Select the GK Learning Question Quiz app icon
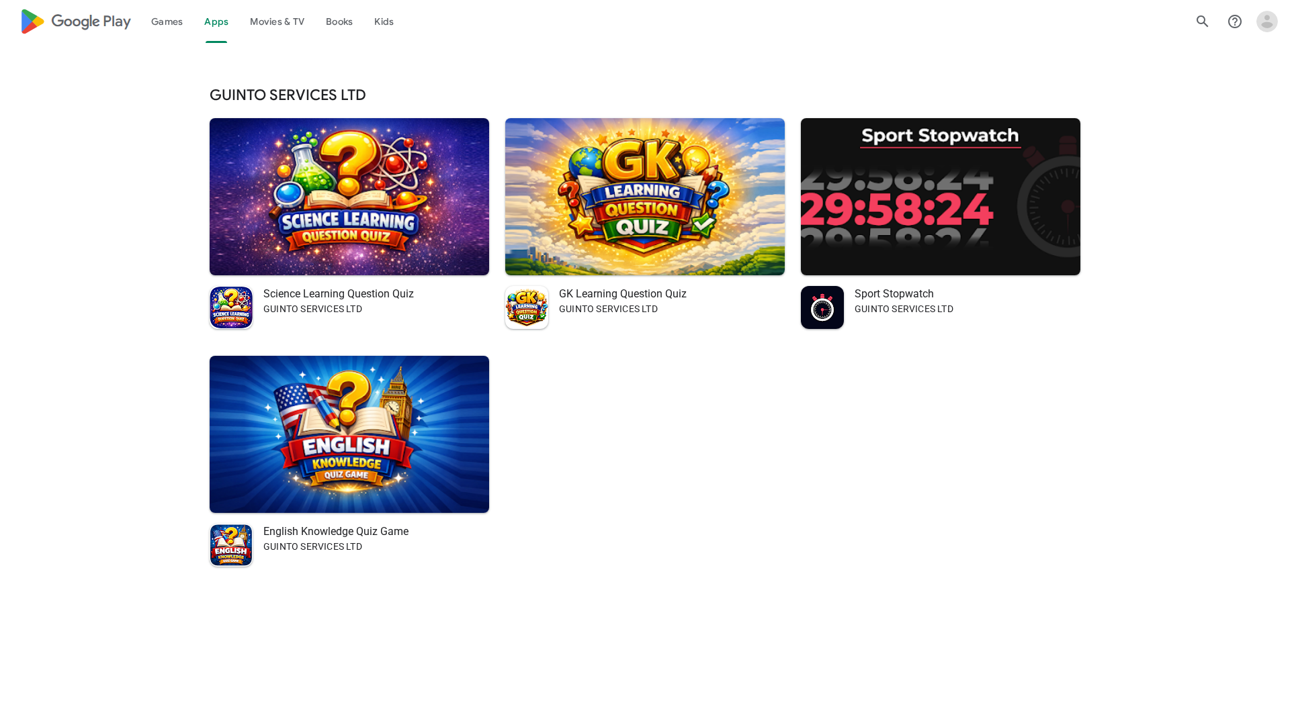Image resolution: width=1290 pixels, height=725 pixels. coord(526,307)
